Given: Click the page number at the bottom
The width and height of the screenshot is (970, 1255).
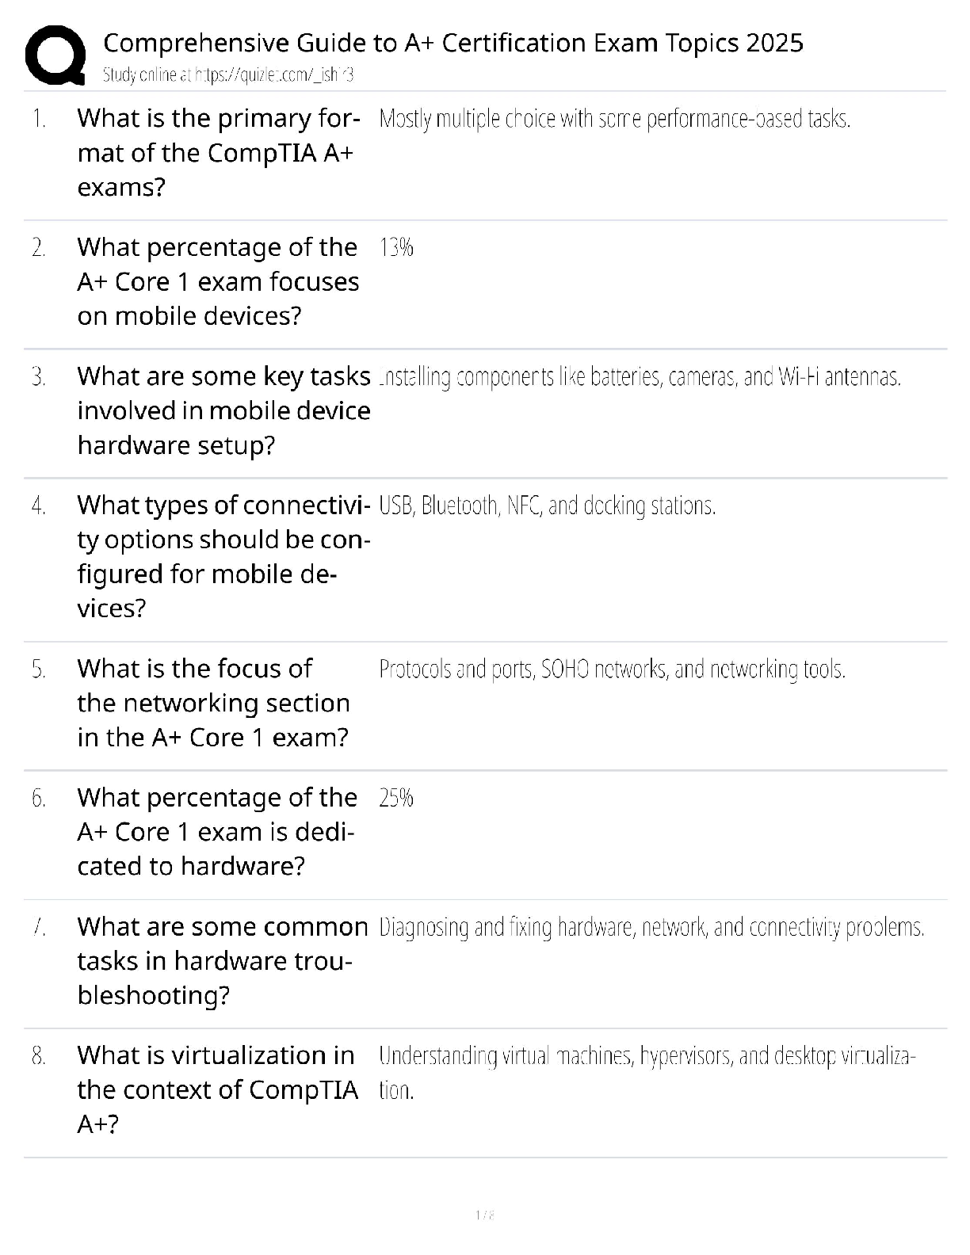Looking at the screenshot, I should pyautogui.click(x=484, y=1215).
